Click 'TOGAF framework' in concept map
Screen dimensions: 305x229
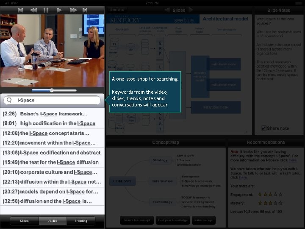point(195,198)
